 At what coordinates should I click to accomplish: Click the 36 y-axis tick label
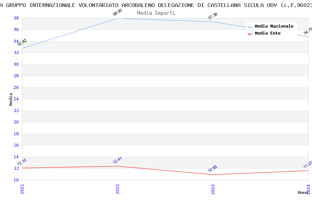pos(16,29)
